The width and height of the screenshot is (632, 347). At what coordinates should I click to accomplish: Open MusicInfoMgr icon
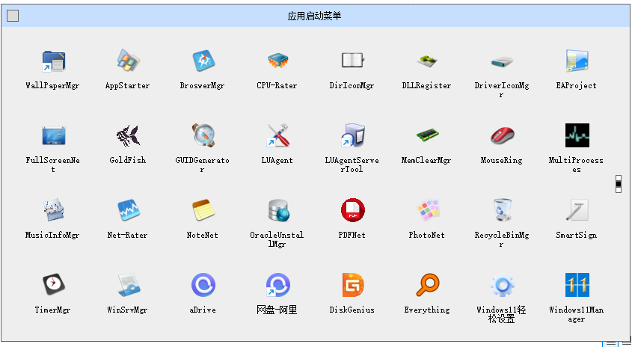[53, 210]
